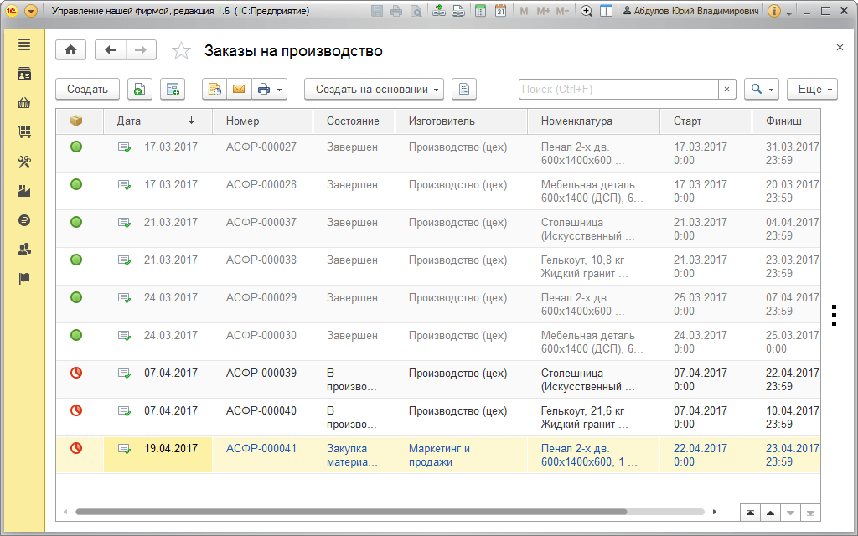Sort by the 'Изготовитель' column header
The width and height of the screenshot is (858, 536).
tap(462, 121)
